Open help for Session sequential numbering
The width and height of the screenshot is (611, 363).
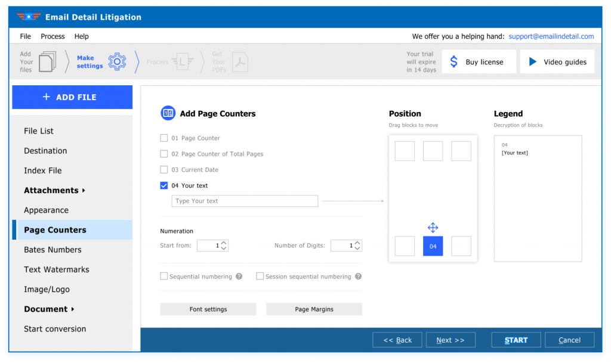(x=358, y=276)
